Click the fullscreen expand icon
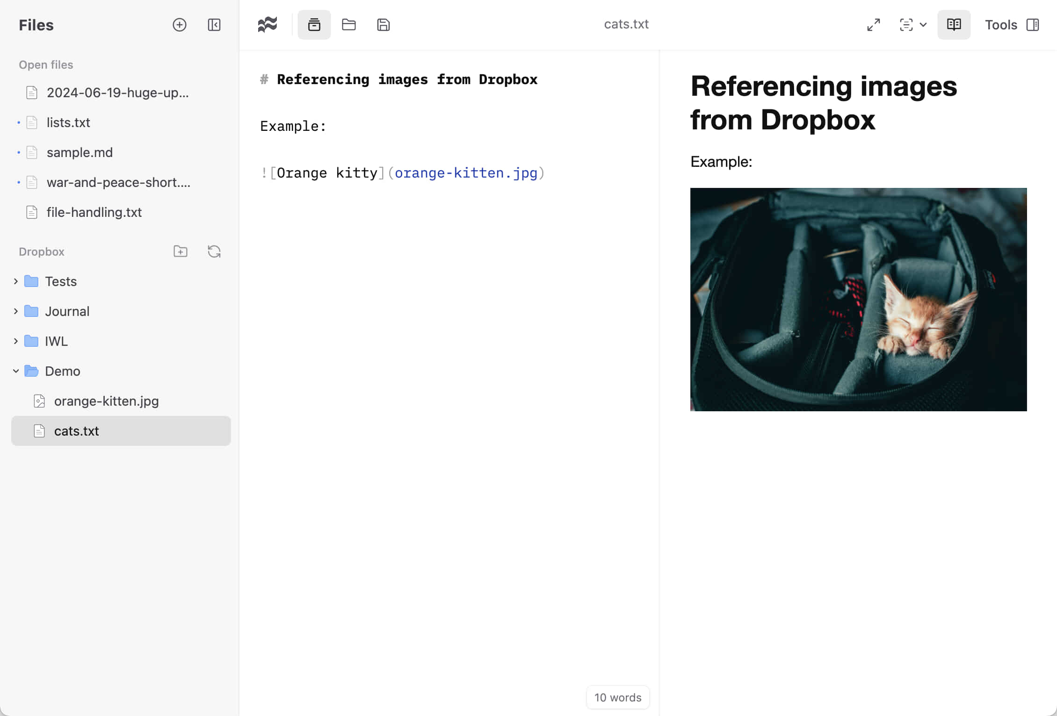 (873, 25)
